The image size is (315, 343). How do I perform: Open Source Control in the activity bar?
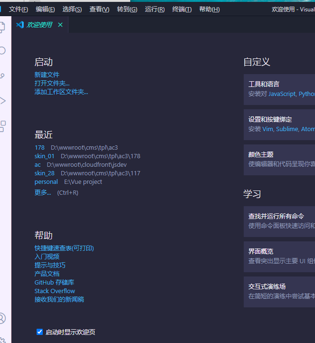(2, 76)
